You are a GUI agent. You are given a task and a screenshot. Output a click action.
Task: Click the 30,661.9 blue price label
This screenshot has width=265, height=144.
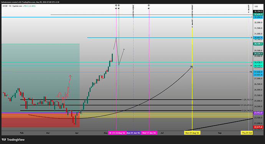point(258,38)
